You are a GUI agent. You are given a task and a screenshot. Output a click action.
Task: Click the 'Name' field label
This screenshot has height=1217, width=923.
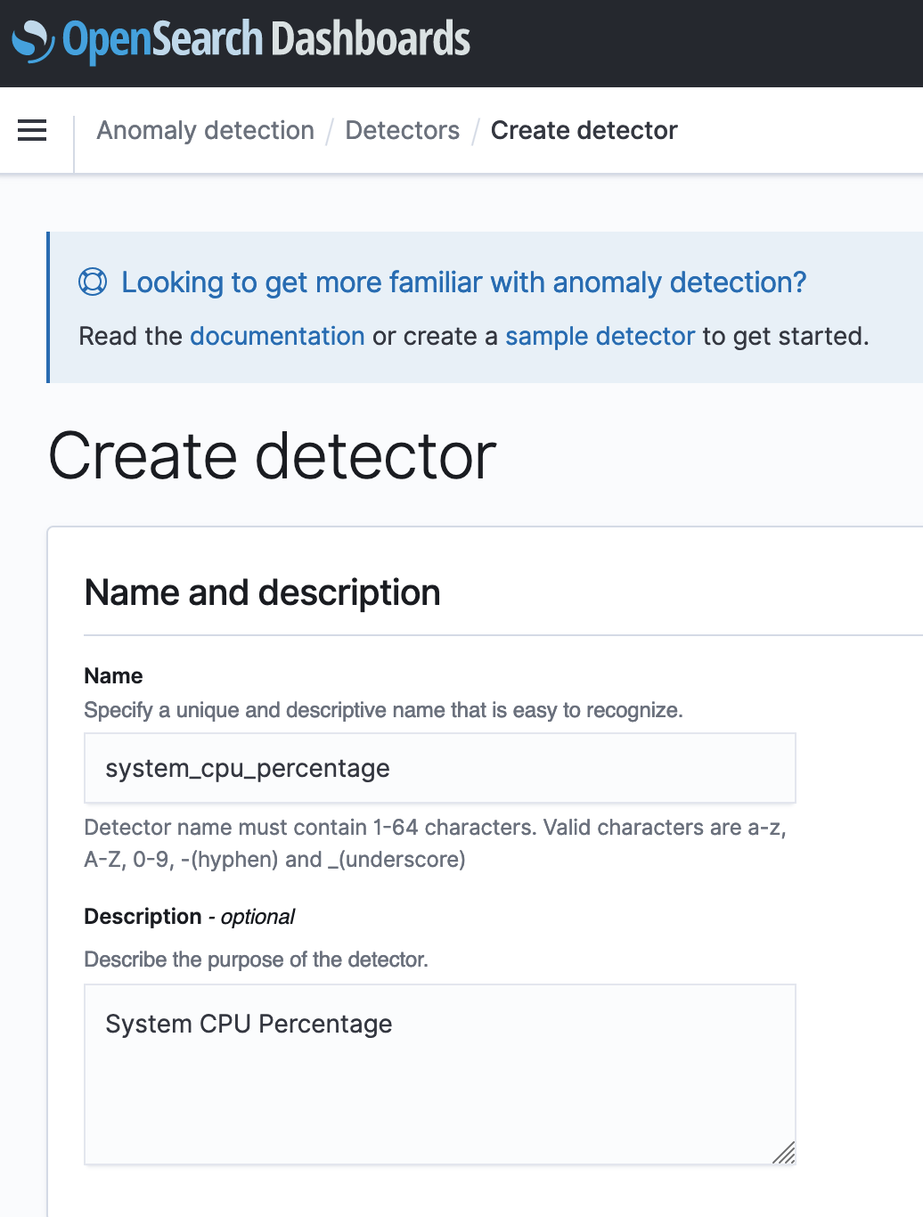[113, 675]
